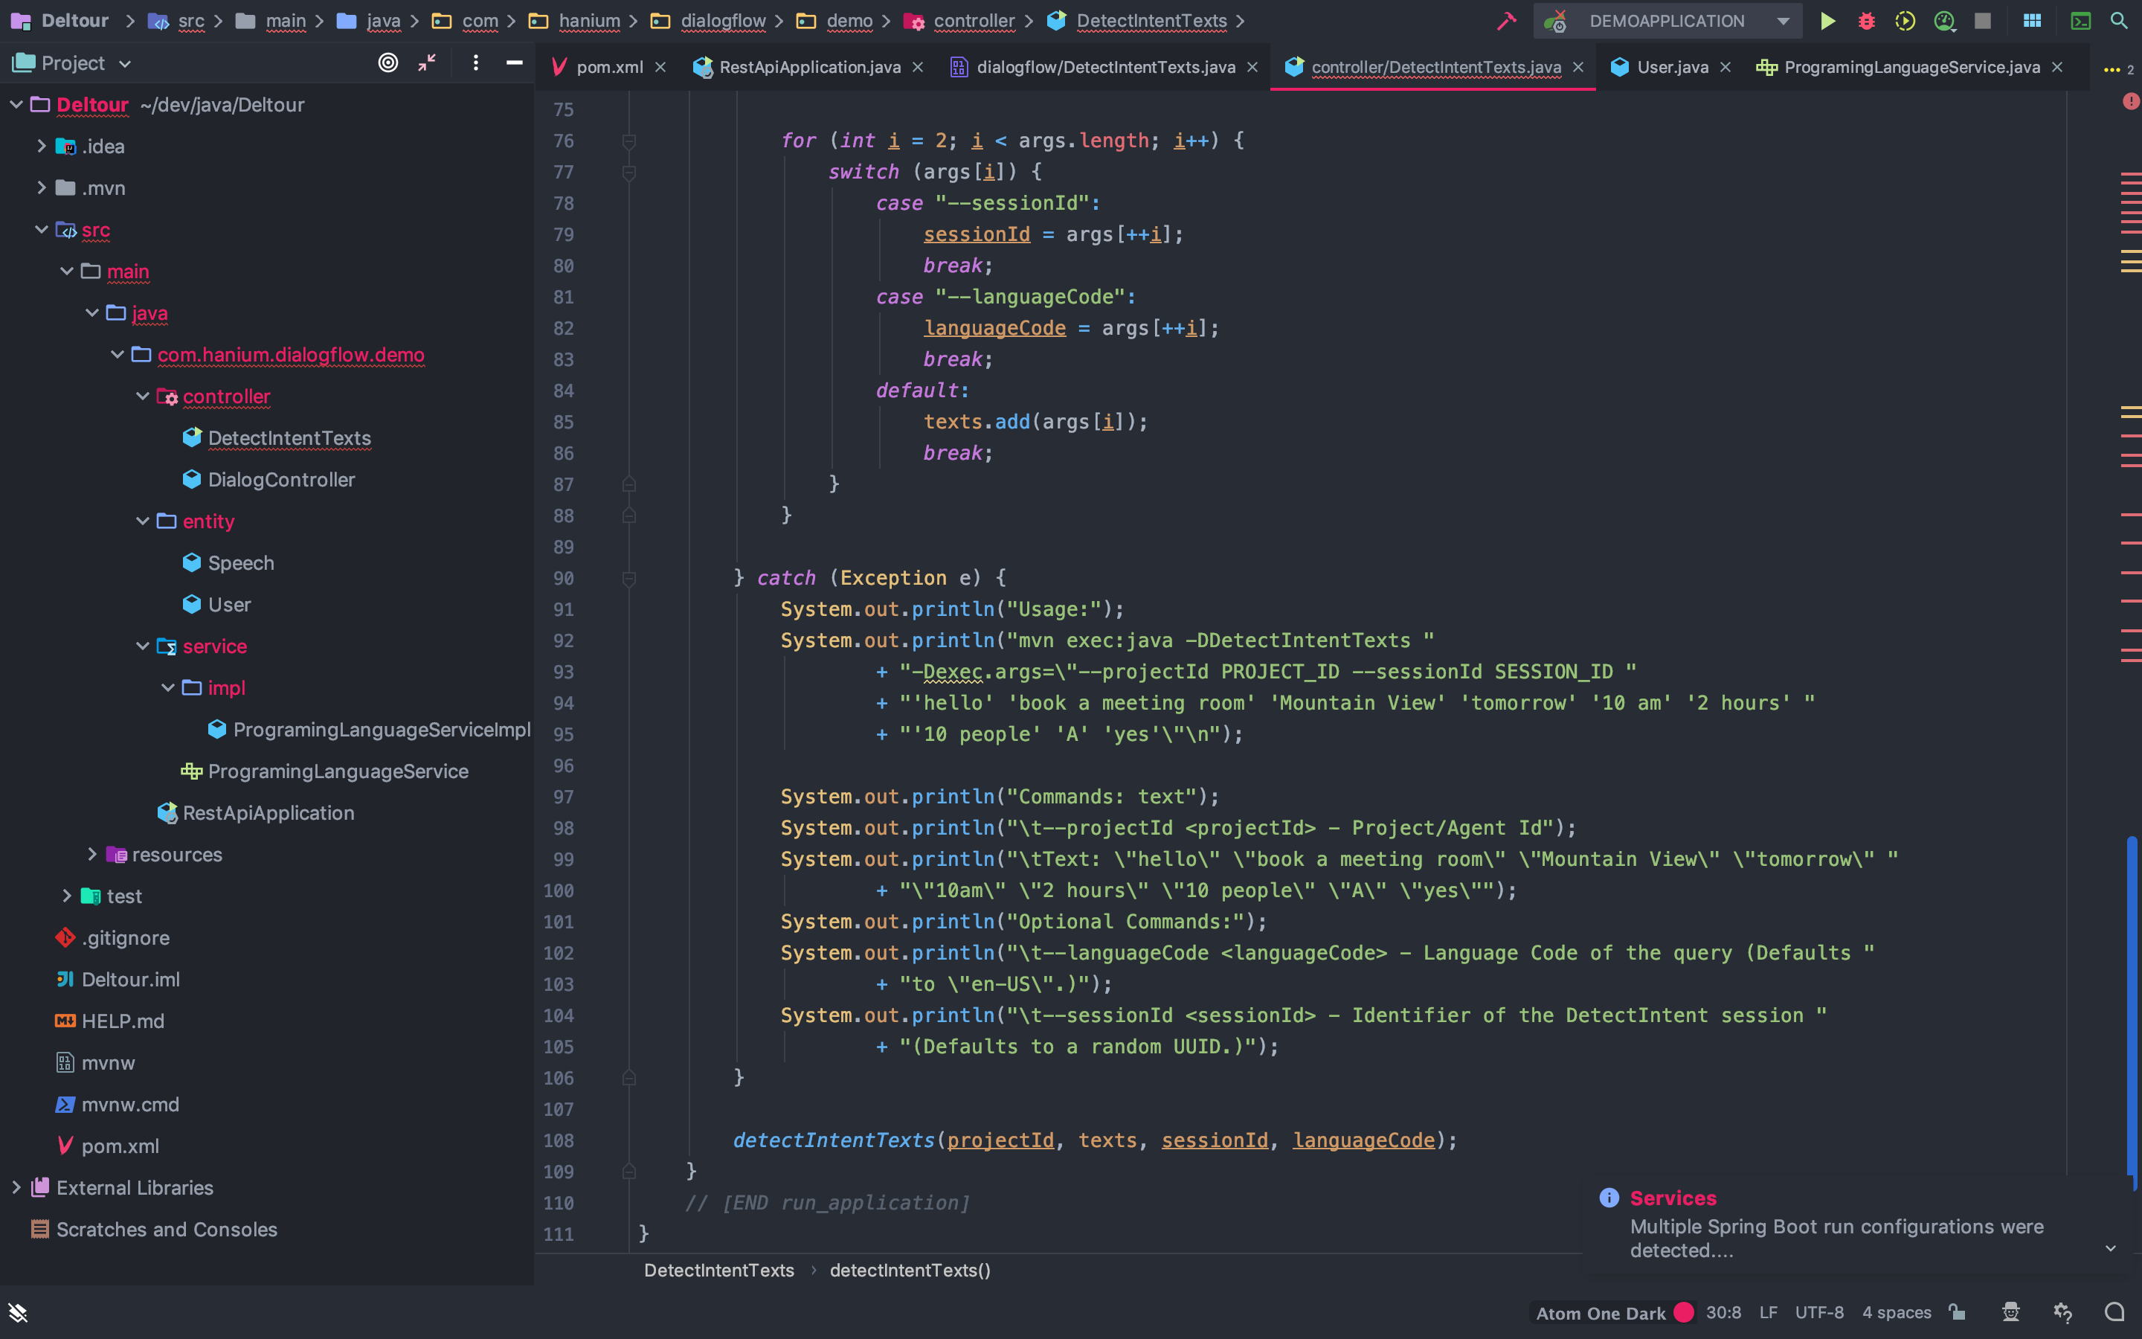Screen dimensions: 2142x1339
Task: Click the Deltour breadcrumb in navigation bar
Action: [x=74, y=20]
